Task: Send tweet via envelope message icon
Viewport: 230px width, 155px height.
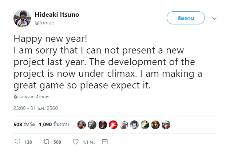Action: (104, 142)
